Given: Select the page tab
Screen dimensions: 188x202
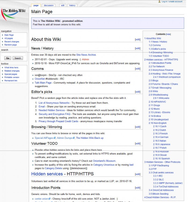Looking at the screenshot, I should coord(36,5).
